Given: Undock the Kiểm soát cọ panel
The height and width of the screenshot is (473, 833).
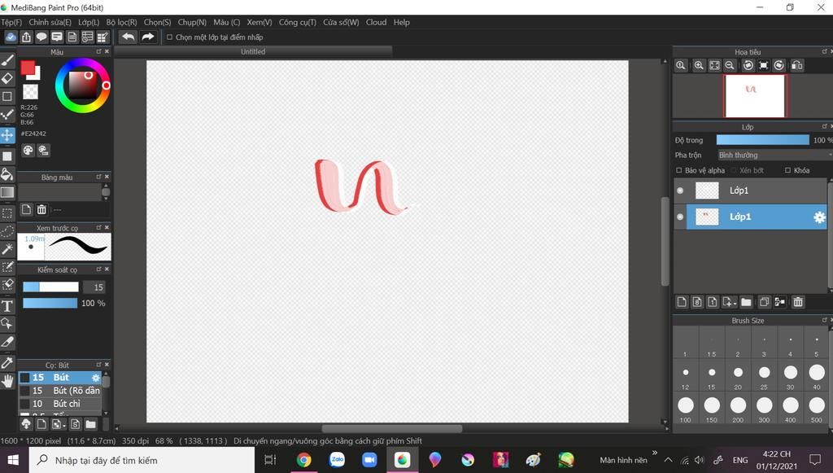Looking at the screenshot, I should [x=98, y=269].
